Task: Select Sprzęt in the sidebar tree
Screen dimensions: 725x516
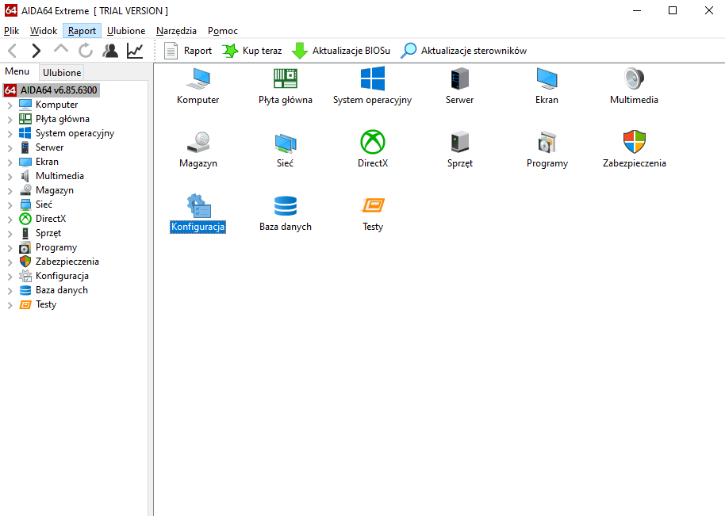Action: pos(48,233)
